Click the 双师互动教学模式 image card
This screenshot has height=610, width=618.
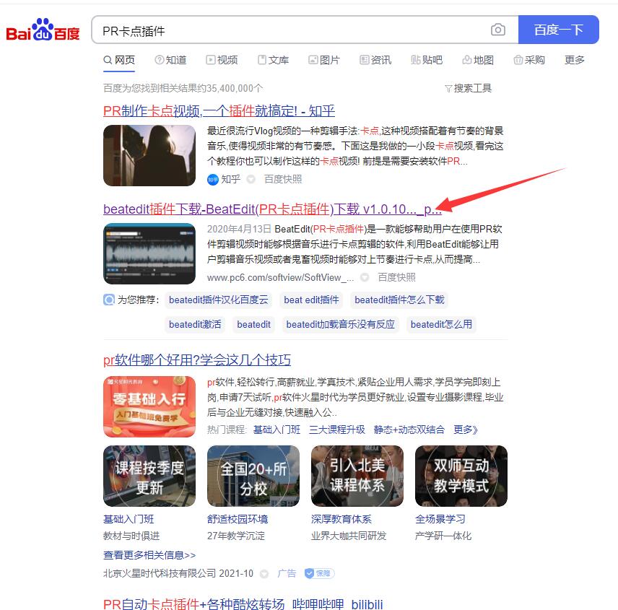point(461,476)
